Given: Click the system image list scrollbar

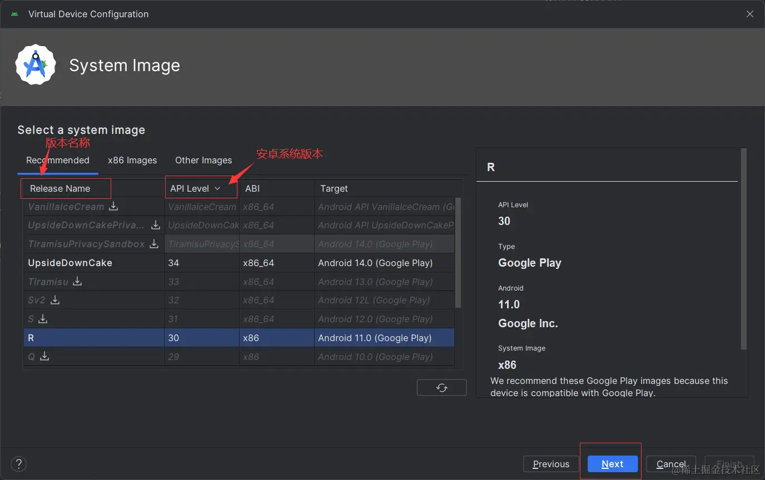Looking at the screenshot, I should click(458, 253).
